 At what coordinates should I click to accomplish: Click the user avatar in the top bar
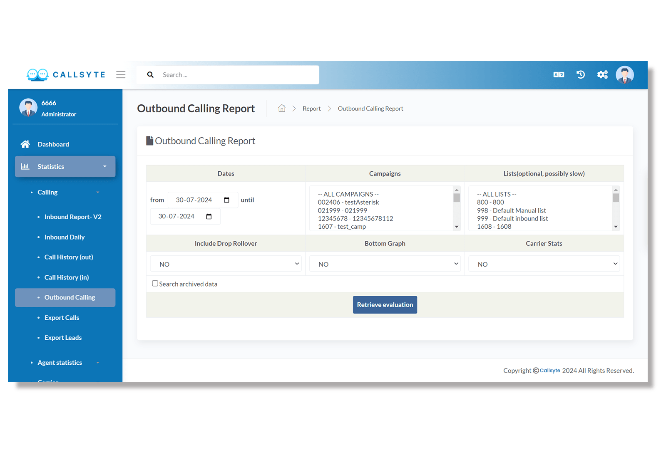coord(625,75)
